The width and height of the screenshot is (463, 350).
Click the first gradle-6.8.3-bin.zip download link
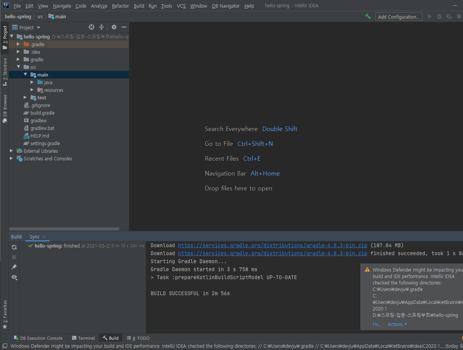tap(272, 245)
